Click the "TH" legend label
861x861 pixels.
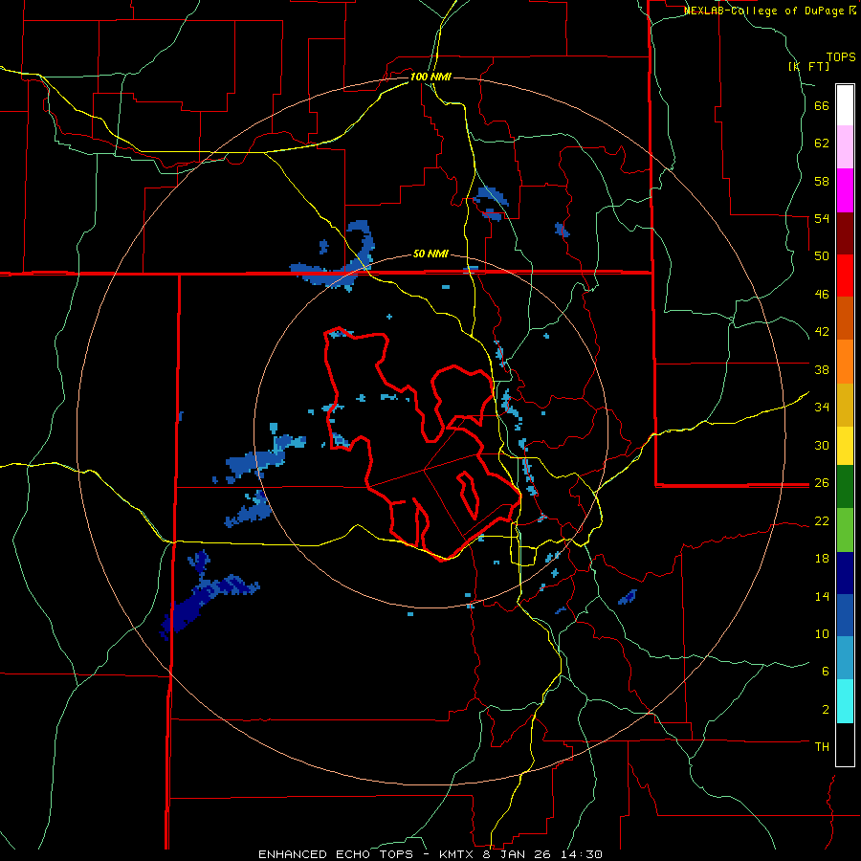[822, 747]
